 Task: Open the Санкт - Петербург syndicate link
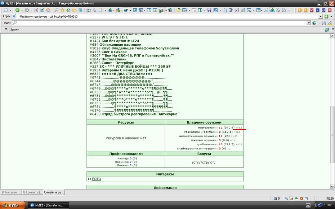(x=117, y=63)
